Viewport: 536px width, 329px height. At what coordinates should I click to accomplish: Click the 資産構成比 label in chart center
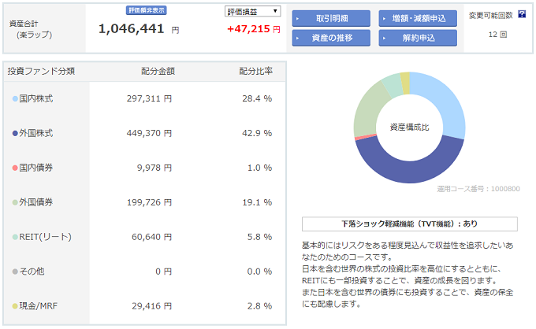410,128
